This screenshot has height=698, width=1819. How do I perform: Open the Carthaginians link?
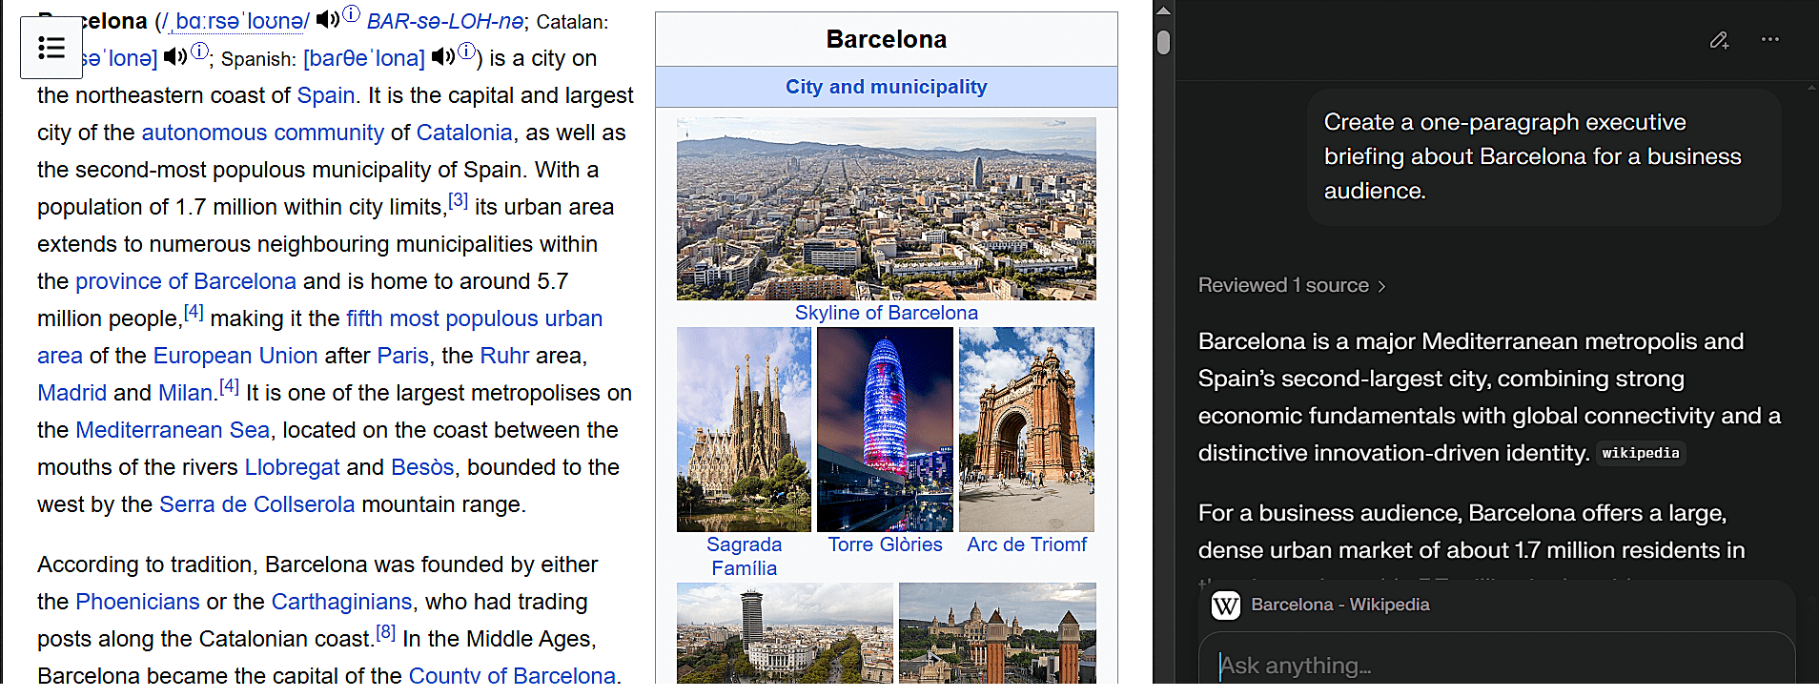point(341,602)
